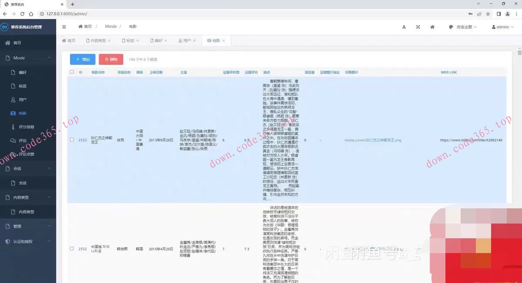Viewport: 522px width, 283px height.
Task: Click the font size A icon
Action: [x=404, y=27]
